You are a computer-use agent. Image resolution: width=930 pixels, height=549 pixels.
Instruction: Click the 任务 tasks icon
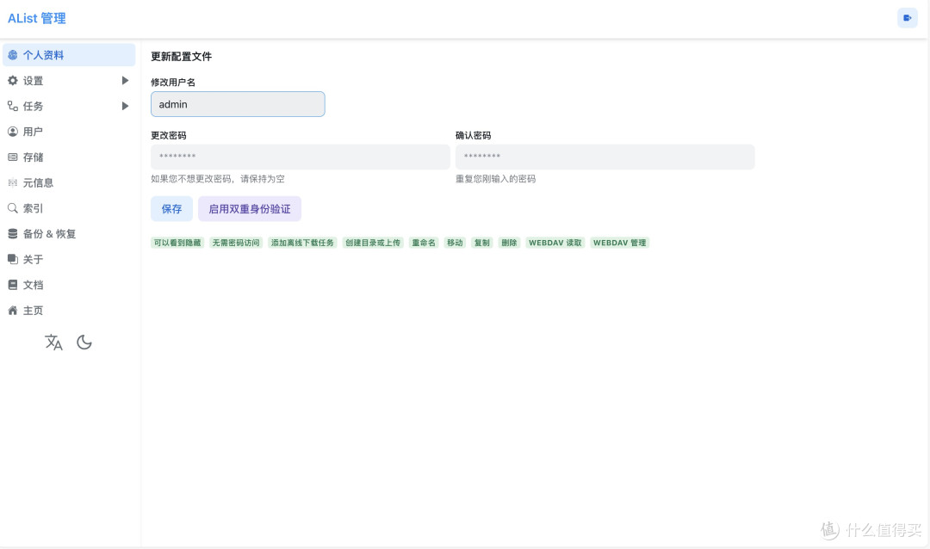(x=12, y=106)
